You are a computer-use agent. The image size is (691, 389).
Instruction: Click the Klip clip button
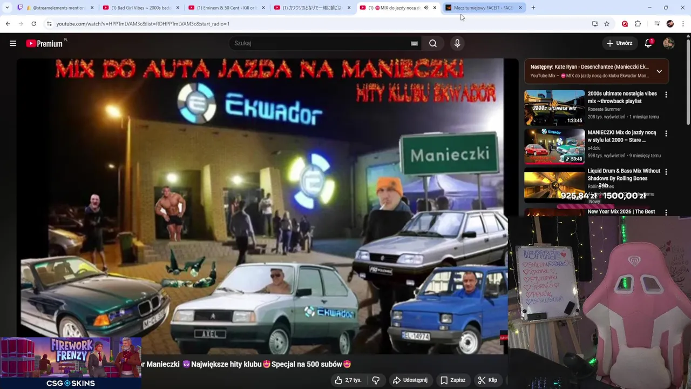click(487, 380)
